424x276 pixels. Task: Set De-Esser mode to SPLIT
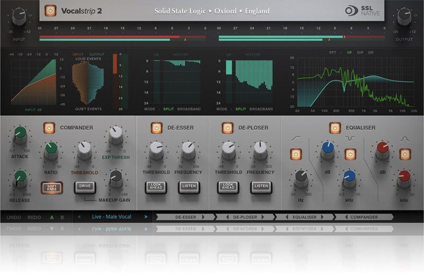[169, 109]
